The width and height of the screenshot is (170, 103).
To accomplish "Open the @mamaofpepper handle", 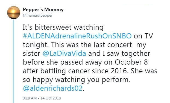I will pyautogui.click(x=38, y=16).
